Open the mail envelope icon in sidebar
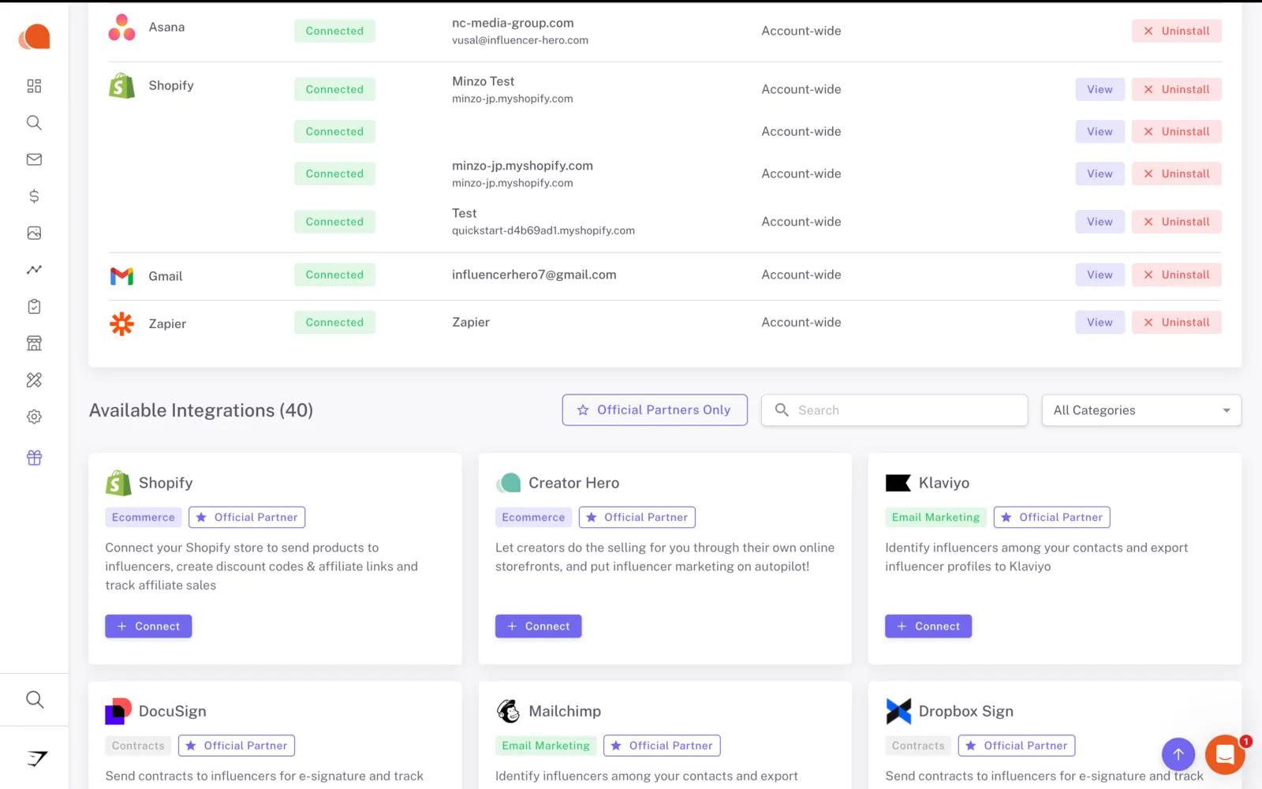Image resolution: width=1262 pixels, height=789 pixels. 34,159
